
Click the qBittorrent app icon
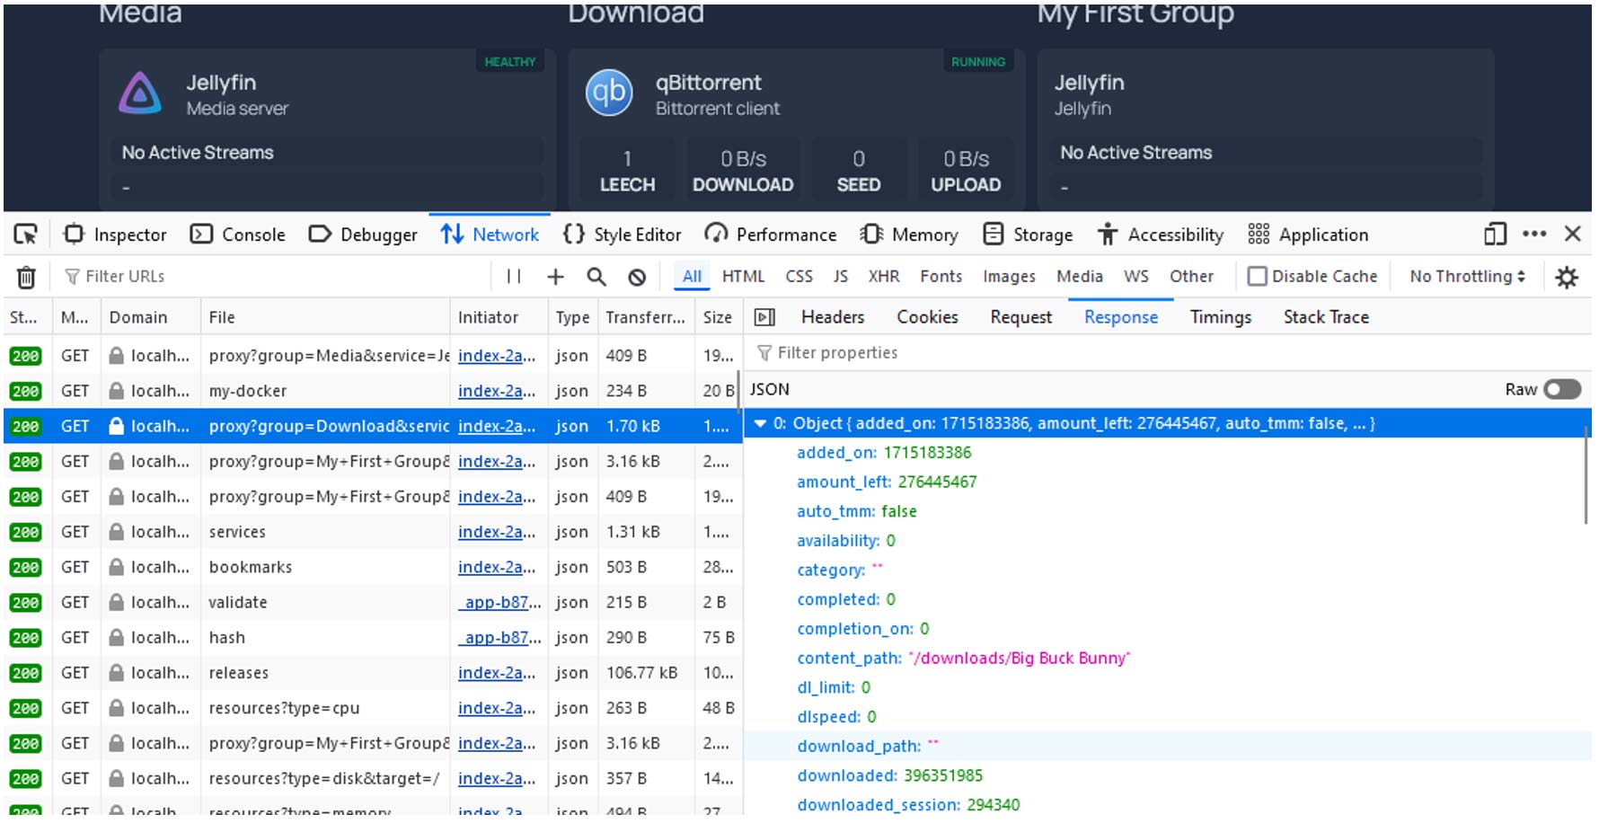click(609, 93)
